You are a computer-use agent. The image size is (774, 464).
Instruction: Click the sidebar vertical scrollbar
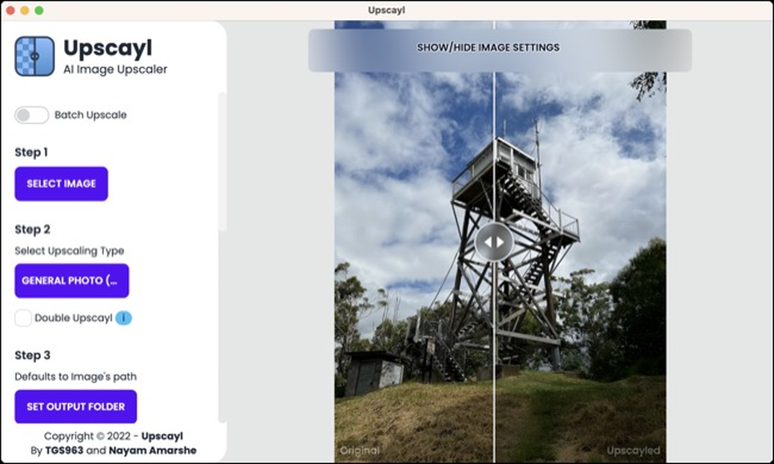[222, 162]
